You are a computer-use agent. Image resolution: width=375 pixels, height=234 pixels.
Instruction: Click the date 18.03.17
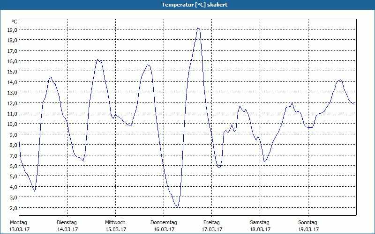(x=260, y=229)
